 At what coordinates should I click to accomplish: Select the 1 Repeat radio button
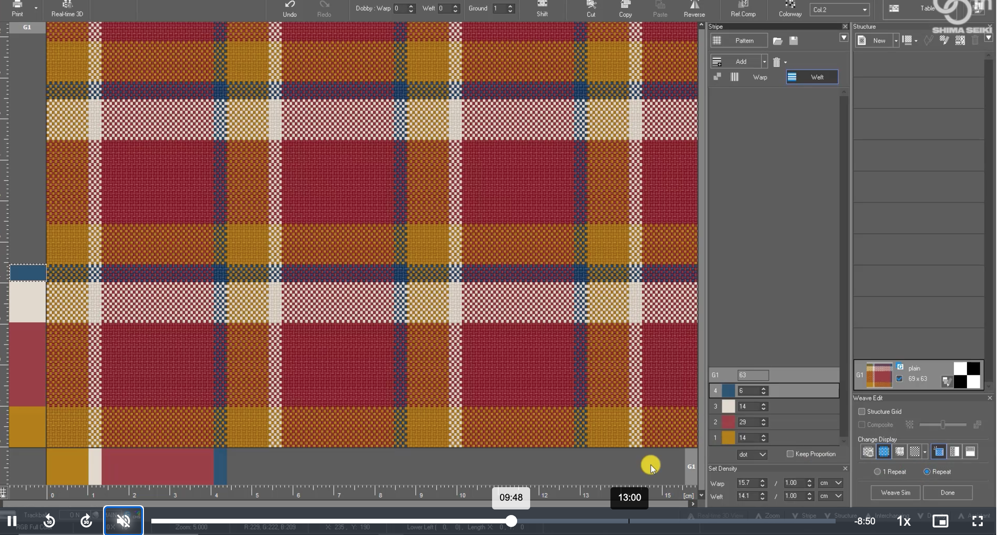(x=877, y=471)
